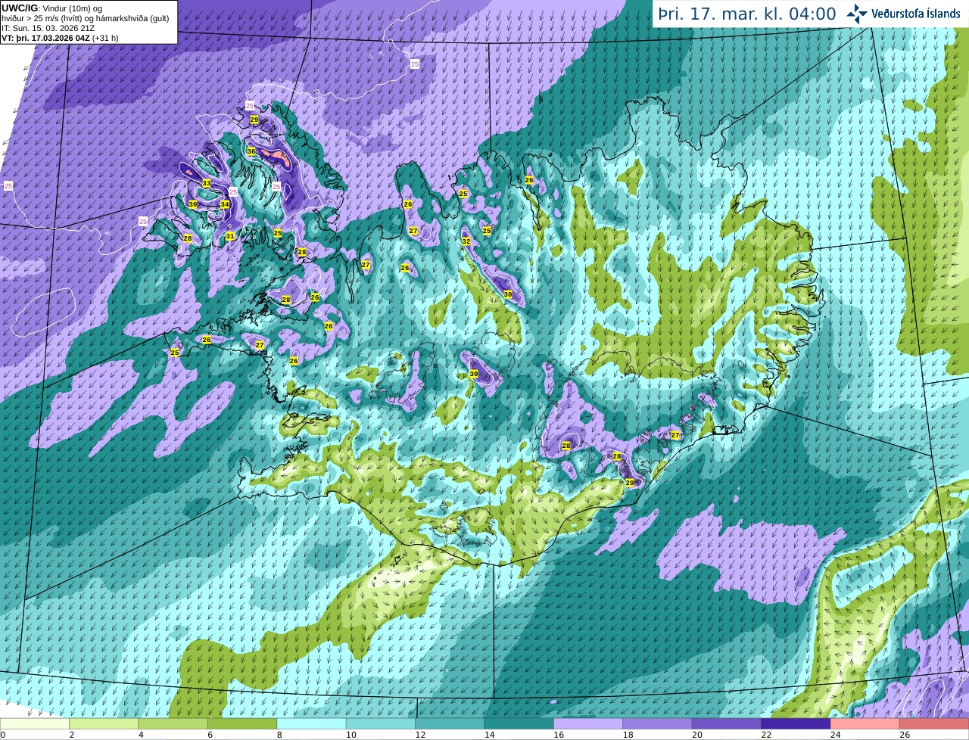The height and width of the screenshot is (740, 969).
Task: Click the legend scale value 2
Action: pos(71,735)
